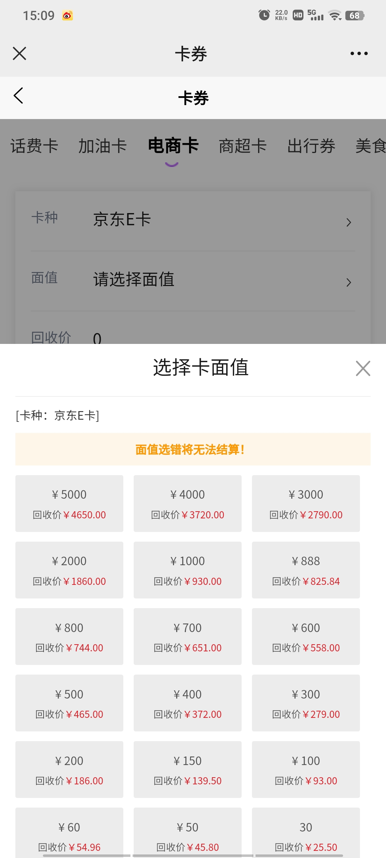Open the 请选择面值 dropdown
Screen dimensions: 386x858
[193, 280]
